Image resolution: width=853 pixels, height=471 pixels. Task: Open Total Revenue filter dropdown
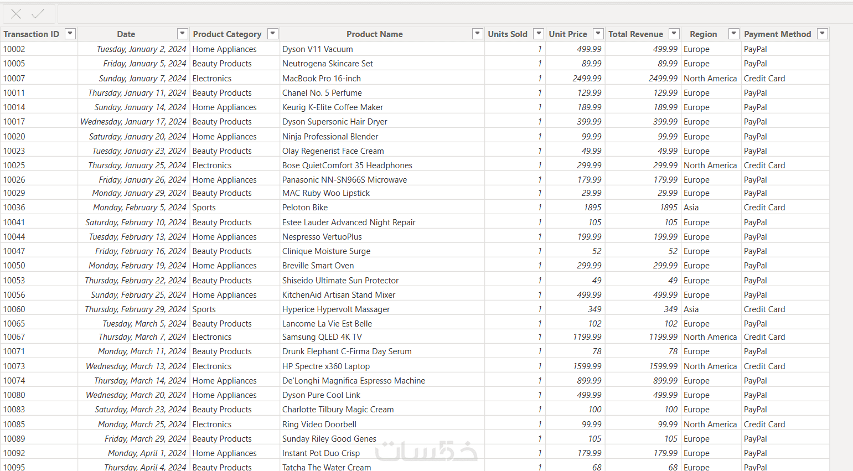(x=674, y=34)
